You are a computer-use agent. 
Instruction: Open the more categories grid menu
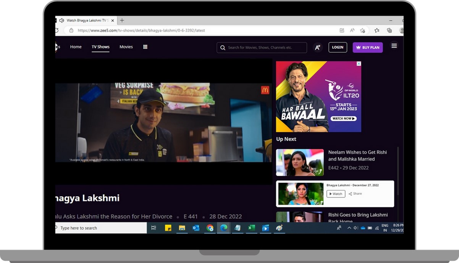pos(145,47)
